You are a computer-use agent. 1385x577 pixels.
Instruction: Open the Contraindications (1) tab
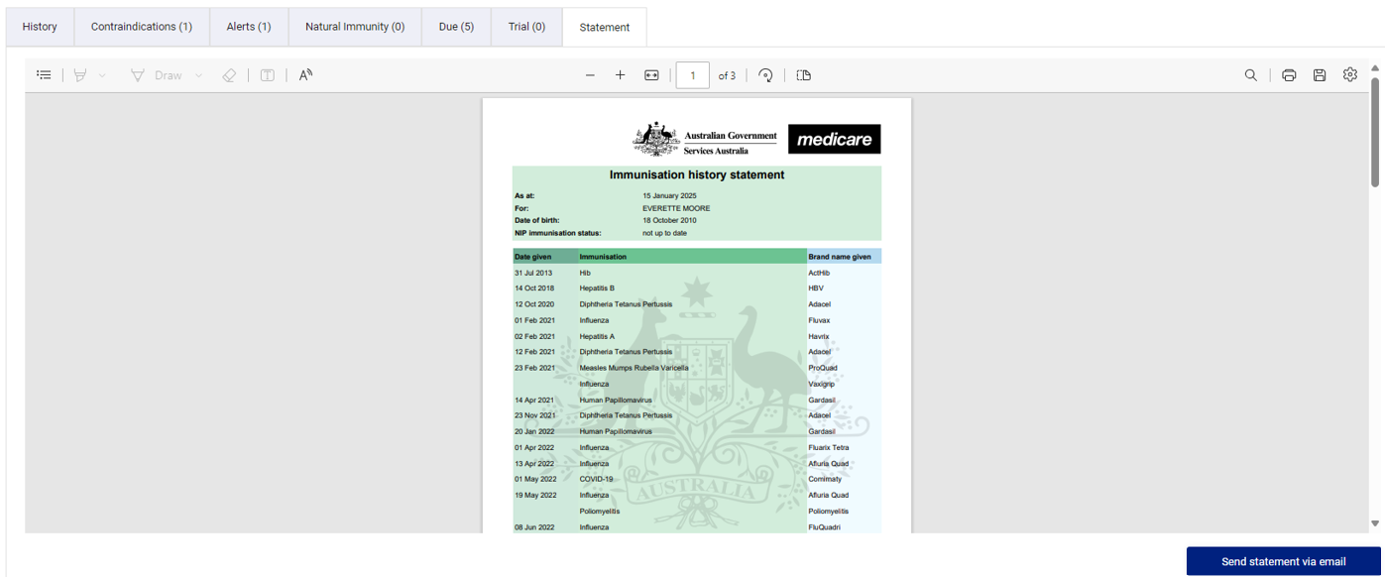point(142,27)
